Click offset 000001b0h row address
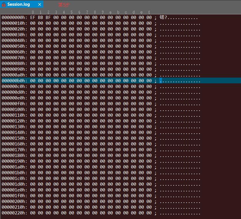Screen dimensions: 241x219 pos(14,173)
